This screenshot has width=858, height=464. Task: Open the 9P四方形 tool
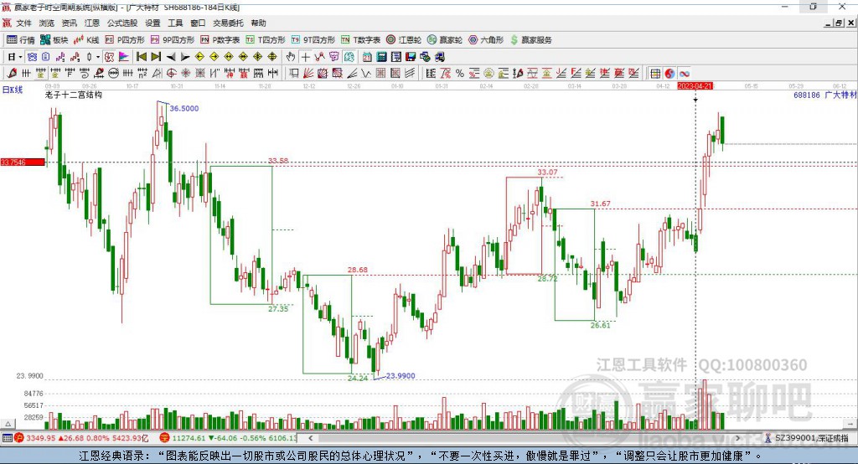(x=173, y=40)
